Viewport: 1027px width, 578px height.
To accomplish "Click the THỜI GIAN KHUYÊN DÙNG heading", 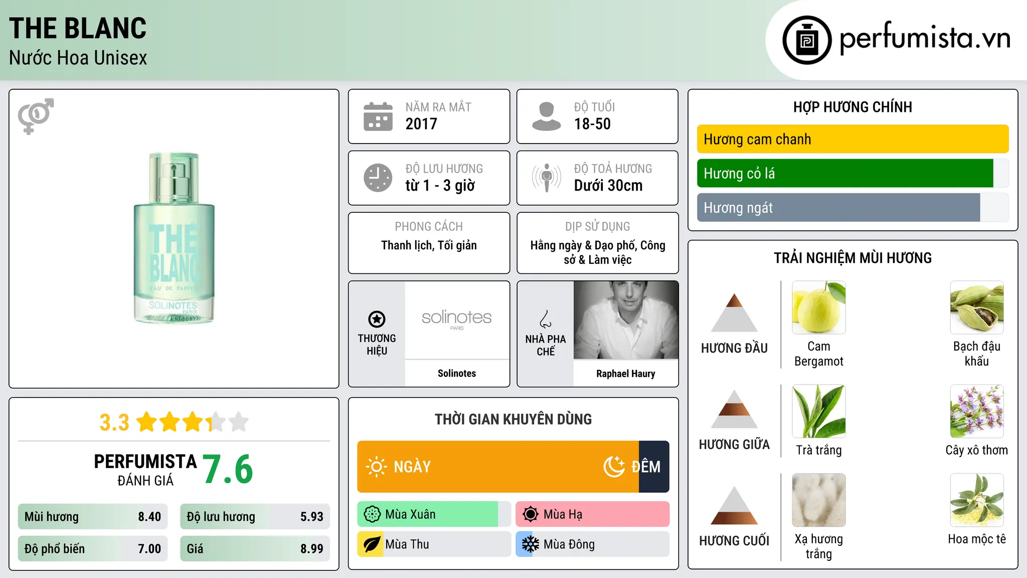I will 513,419.
